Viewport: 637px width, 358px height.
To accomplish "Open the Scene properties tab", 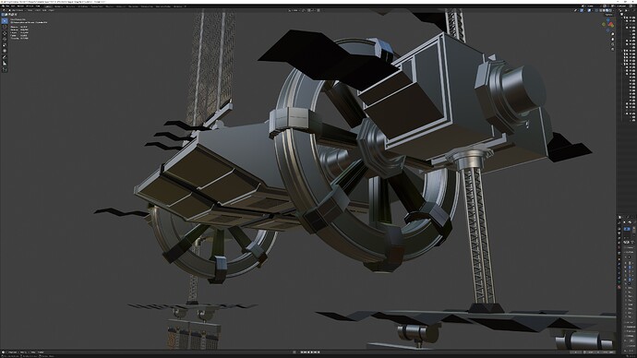I will pos(619,243).
